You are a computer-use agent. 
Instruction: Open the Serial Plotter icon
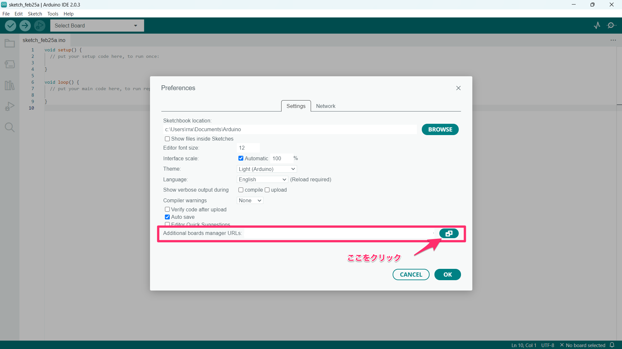click(x=597, y=26)
